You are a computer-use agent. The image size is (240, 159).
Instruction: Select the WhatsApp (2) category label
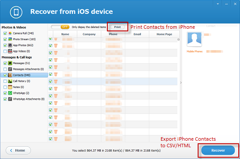[x=21, y=93]
